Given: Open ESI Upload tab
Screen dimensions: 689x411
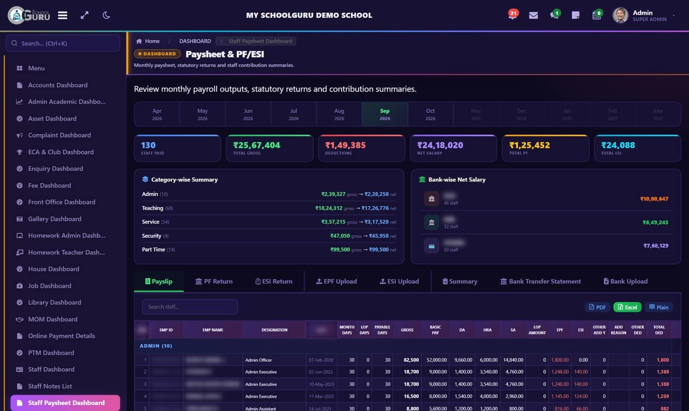Looking at the screenshot, I should click(x=399, y=281).
